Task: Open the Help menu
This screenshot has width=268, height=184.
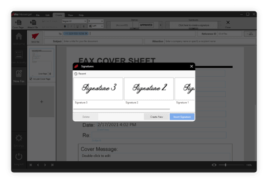Action: (81, 15)
